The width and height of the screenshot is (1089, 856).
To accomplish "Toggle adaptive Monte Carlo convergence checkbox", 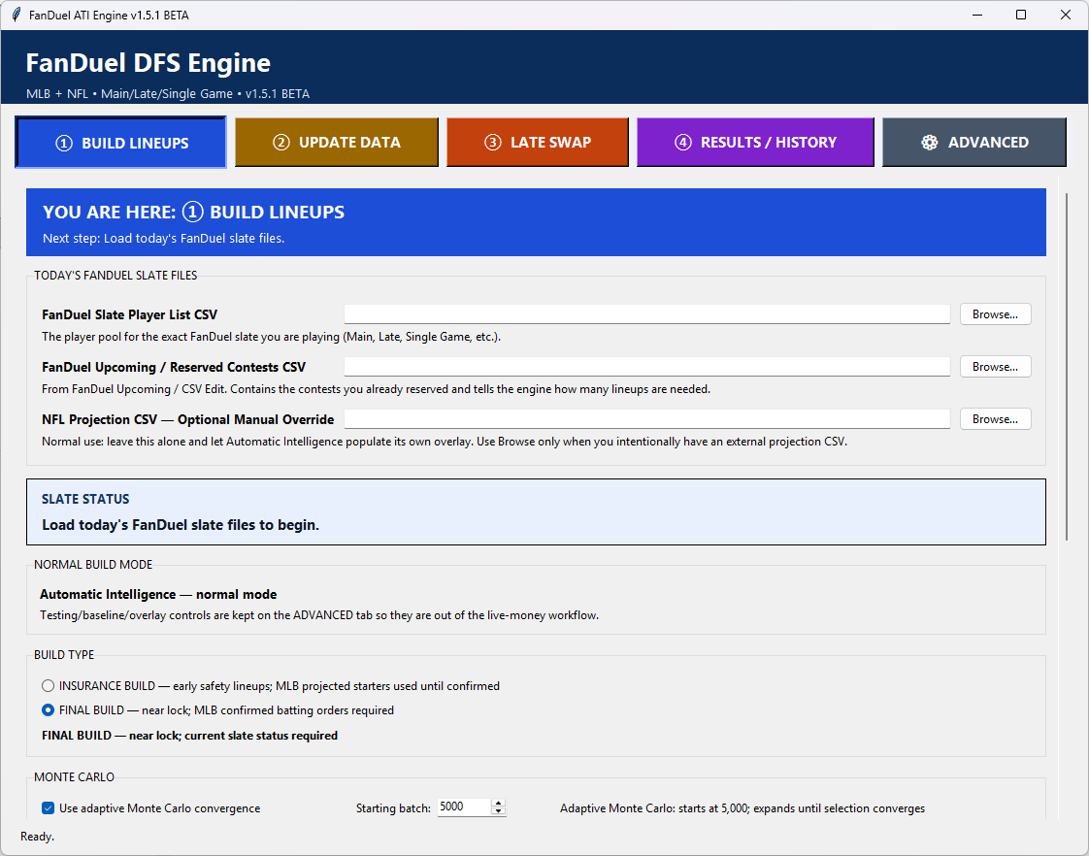I will pyautogui.click(x=48, y=808).
